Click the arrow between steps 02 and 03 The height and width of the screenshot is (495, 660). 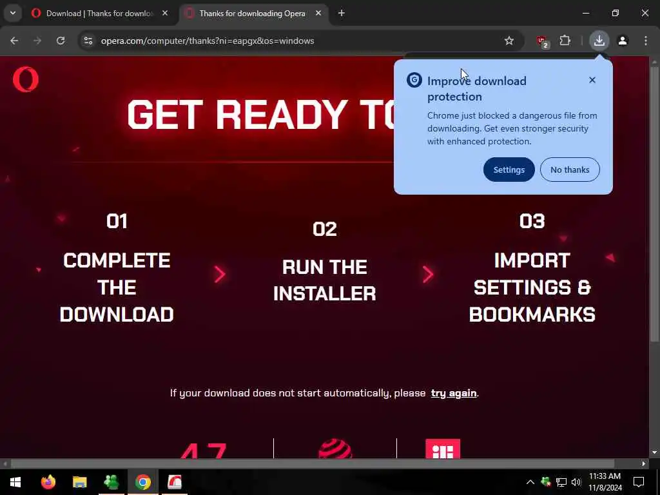click(x=428, y=275)
